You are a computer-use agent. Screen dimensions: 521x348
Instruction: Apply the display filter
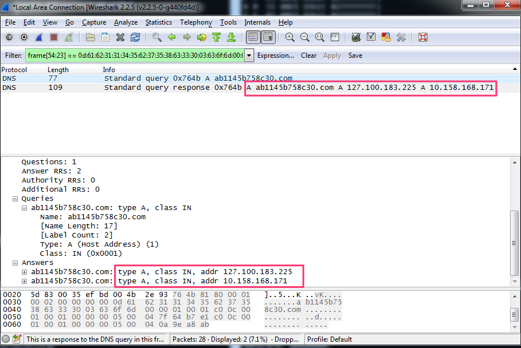click(332, 56)
